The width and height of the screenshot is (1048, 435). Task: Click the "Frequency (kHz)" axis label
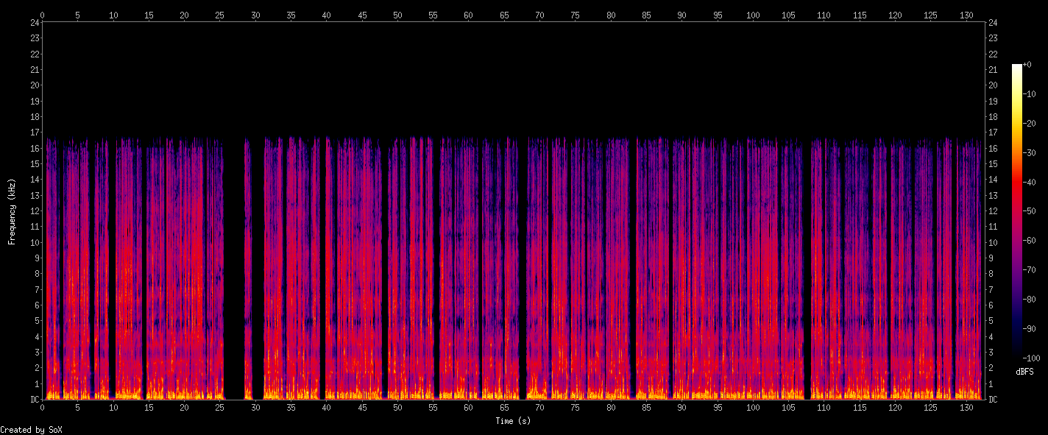pyautogui.click(x=12, y=211)
